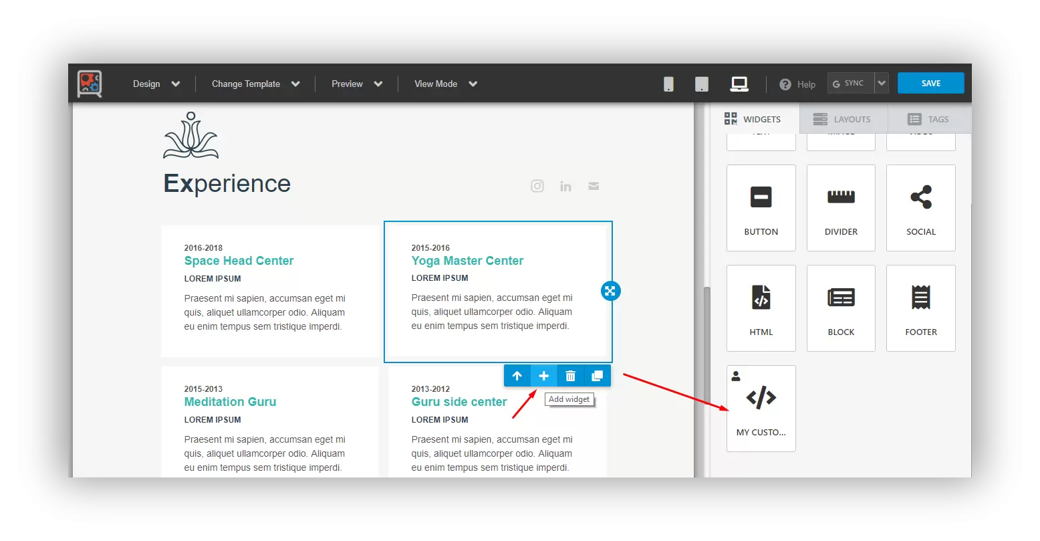Select the Divider widget
1040x541 pixels.
coord(841,208)
